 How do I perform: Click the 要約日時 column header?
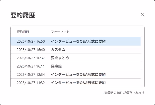tap(23, 32)
